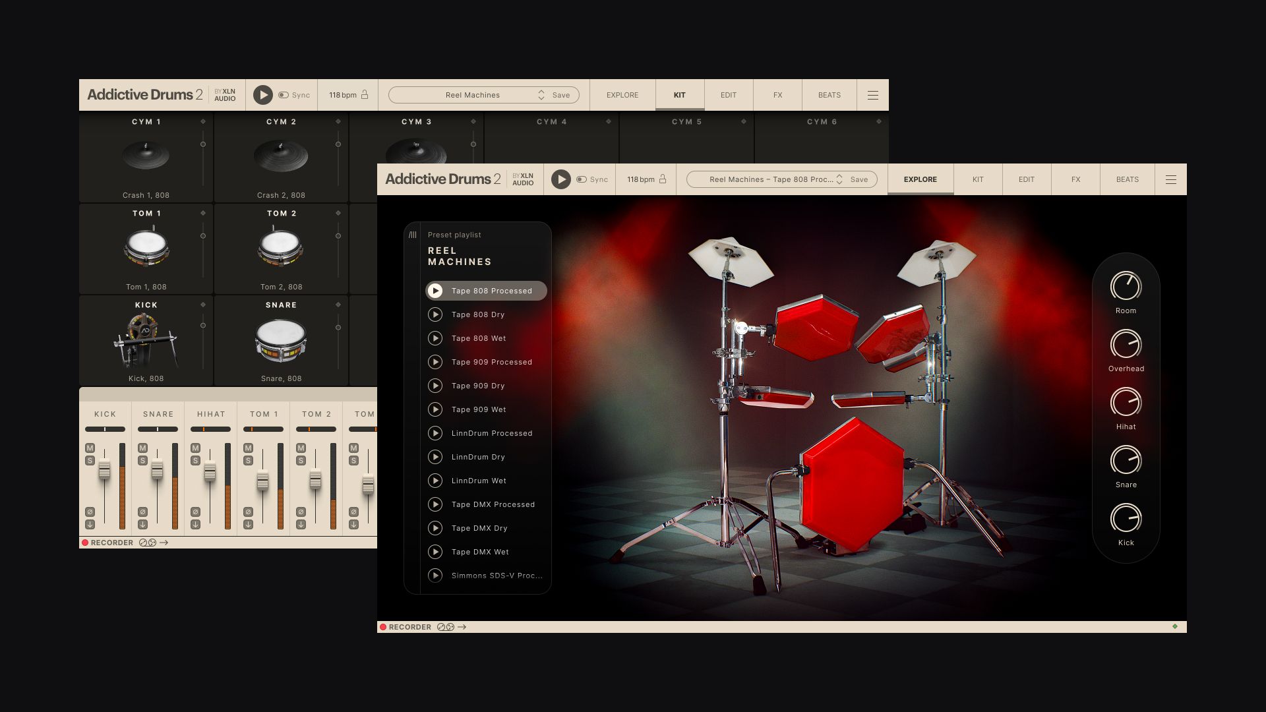The image size is (1266, 712).
Task: Click Save button in back window
Action: pyautogui.click(x=561, y=95)
